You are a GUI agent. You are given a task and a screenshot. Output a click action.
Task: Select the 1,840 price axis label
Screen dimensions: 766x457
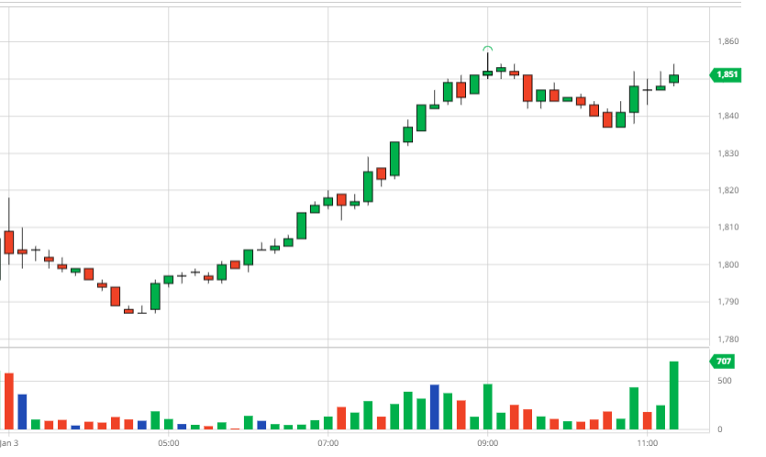click(727, 116)
